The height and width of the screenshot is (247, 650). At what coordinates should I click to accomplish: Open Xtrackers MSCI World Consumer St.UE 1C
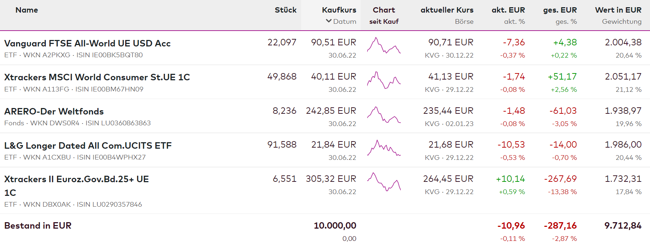[97, 77]
